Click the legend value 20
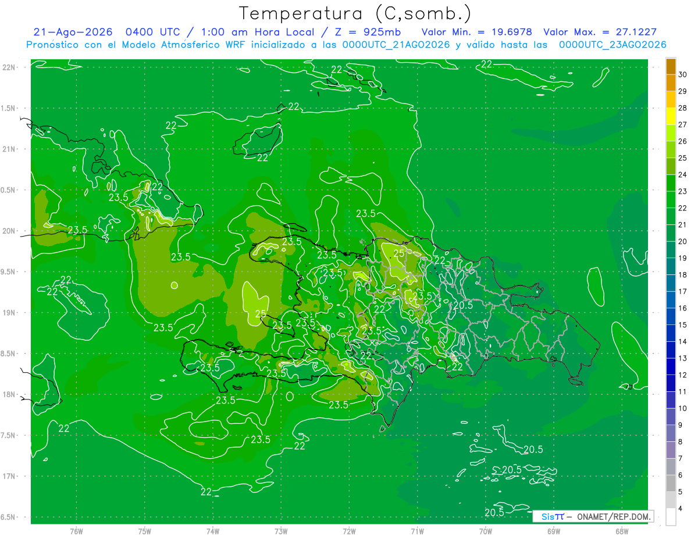698x539 pixels. point(683,241)
